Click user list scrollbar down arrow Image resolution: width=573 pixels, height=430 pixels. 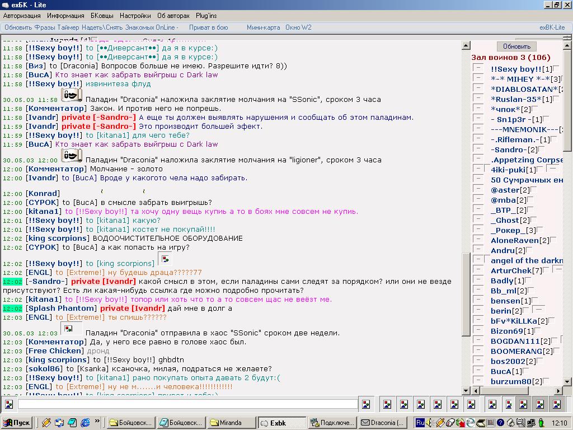click(567, 382)
